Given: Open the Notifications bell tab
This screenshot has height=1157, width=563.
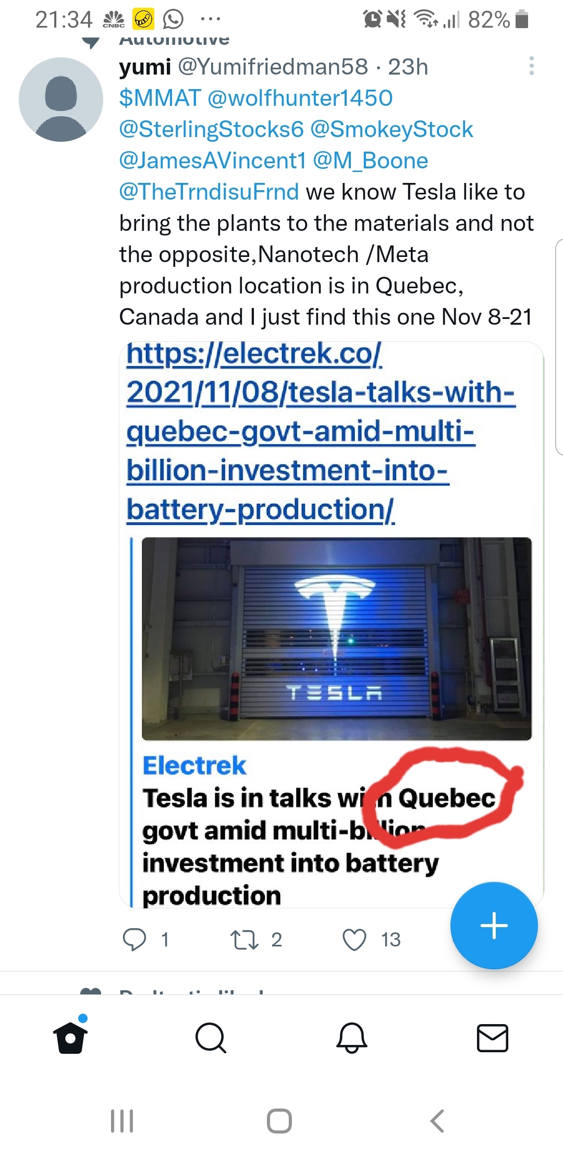Looking at the screenshot, I should (x=352, y=1037).
